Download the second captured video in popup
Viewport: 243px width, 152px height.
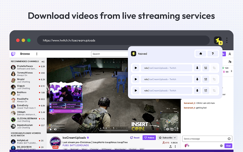197,79
